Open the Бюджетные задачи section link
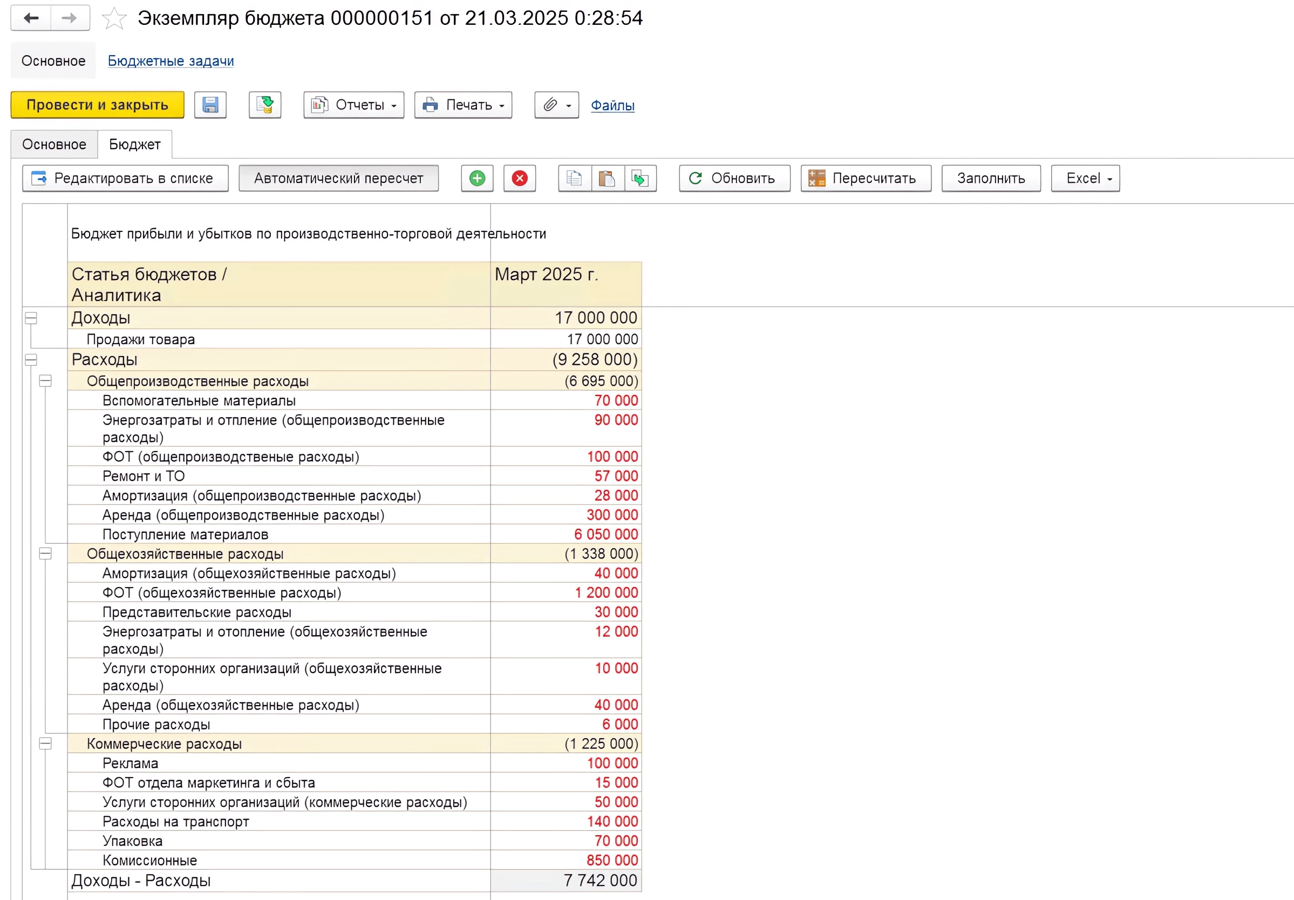This screenshot has width=1294, height=900. [x=170, y=61]
